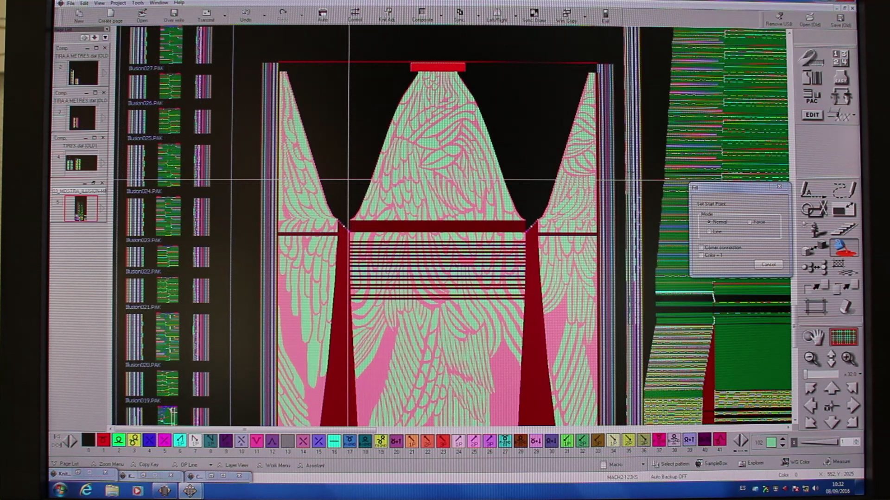Viewport: 890px width, 500px height.
Task: Click the EDIT button
Action: click(x=812, y=115)
